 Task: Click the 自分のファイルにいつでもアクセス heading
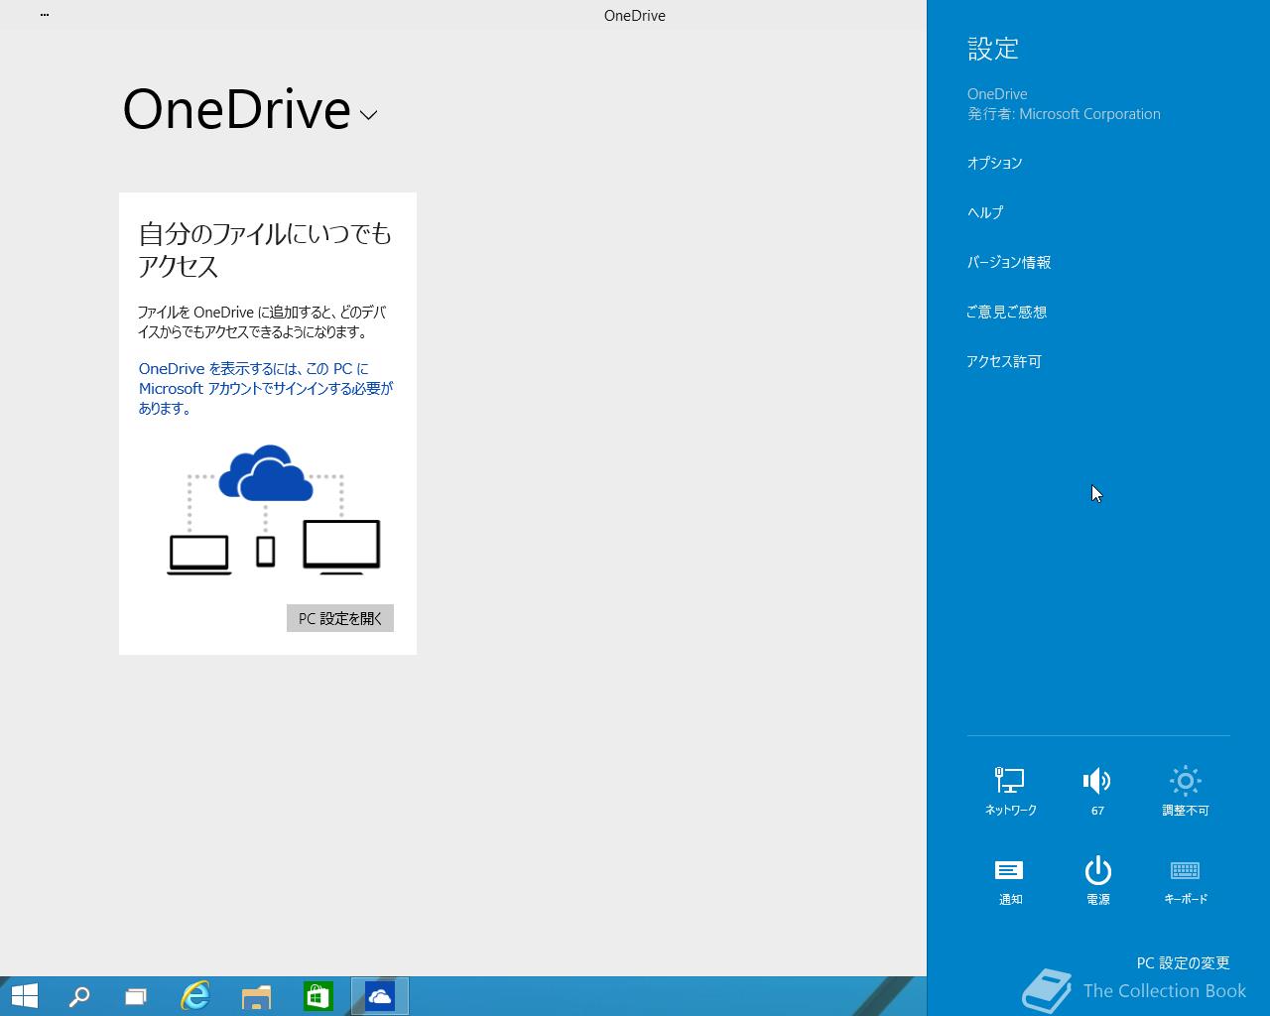(265, 249)
